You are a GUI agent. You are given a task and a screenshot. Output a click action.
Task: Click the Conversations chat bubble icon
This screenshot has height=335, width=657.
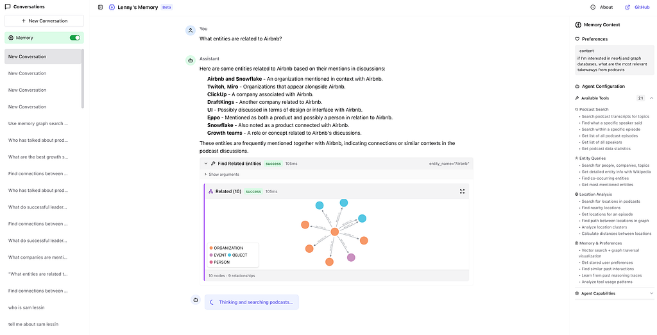click(x=7, y=7)
